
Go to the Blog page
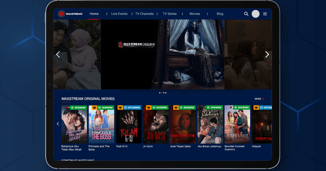pyautogui.click(x=220, y=14)
